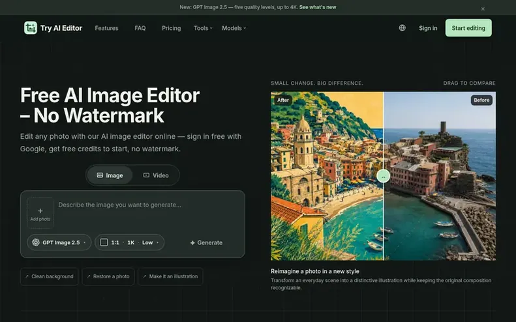The height and width of the screenshot is (322, 516).
Task: Click the GPT Image 2.5 model logo icon
Action: pyautogui.click(x=35, y=242)
